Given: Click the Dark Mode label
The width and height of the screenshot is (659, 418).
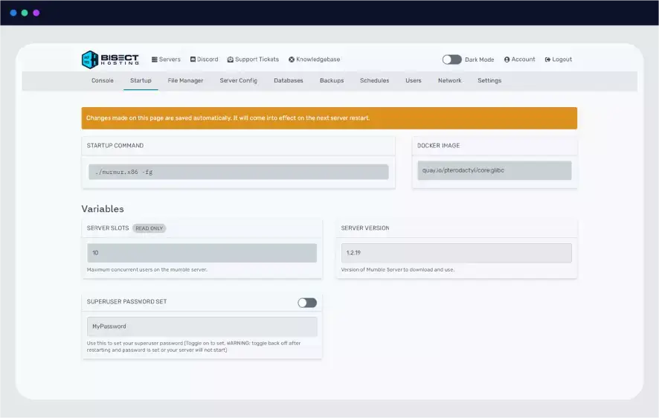Looking at the screenshot, I should coord(479,60).
